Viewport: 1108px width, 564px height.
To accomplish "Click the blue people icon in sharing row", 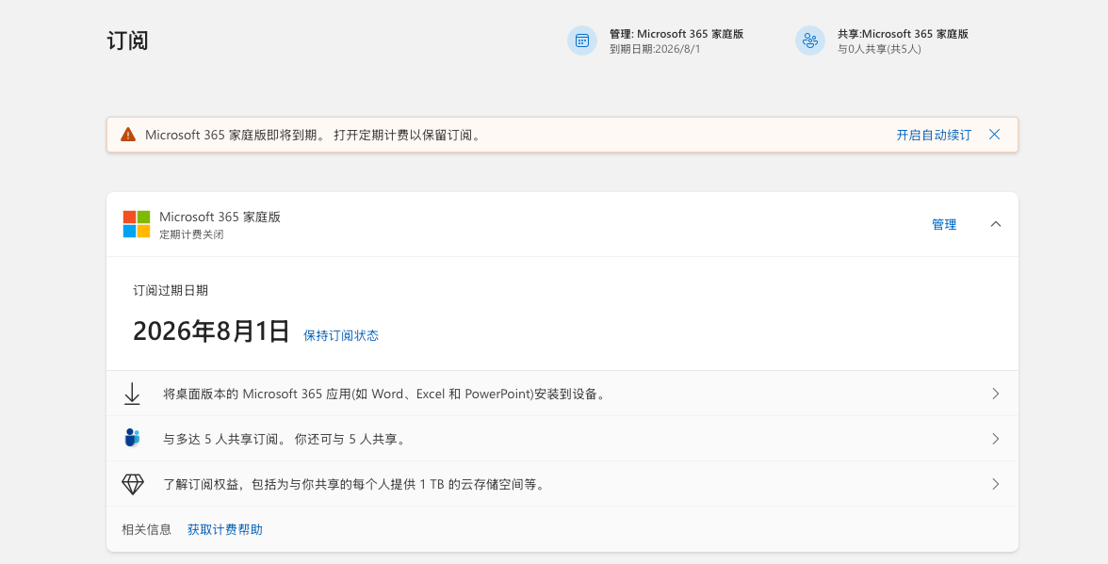I will [x=132, y=439].
